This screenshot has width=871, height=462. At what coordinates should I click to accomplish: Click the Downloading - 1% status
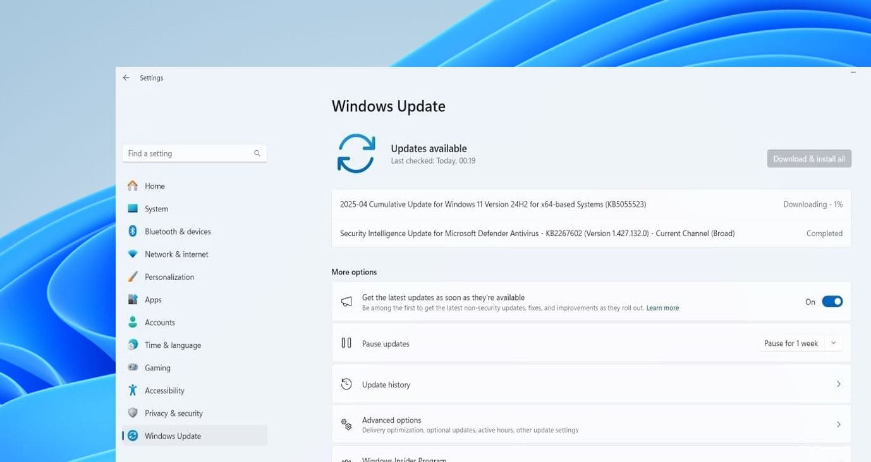pos(813,204)
